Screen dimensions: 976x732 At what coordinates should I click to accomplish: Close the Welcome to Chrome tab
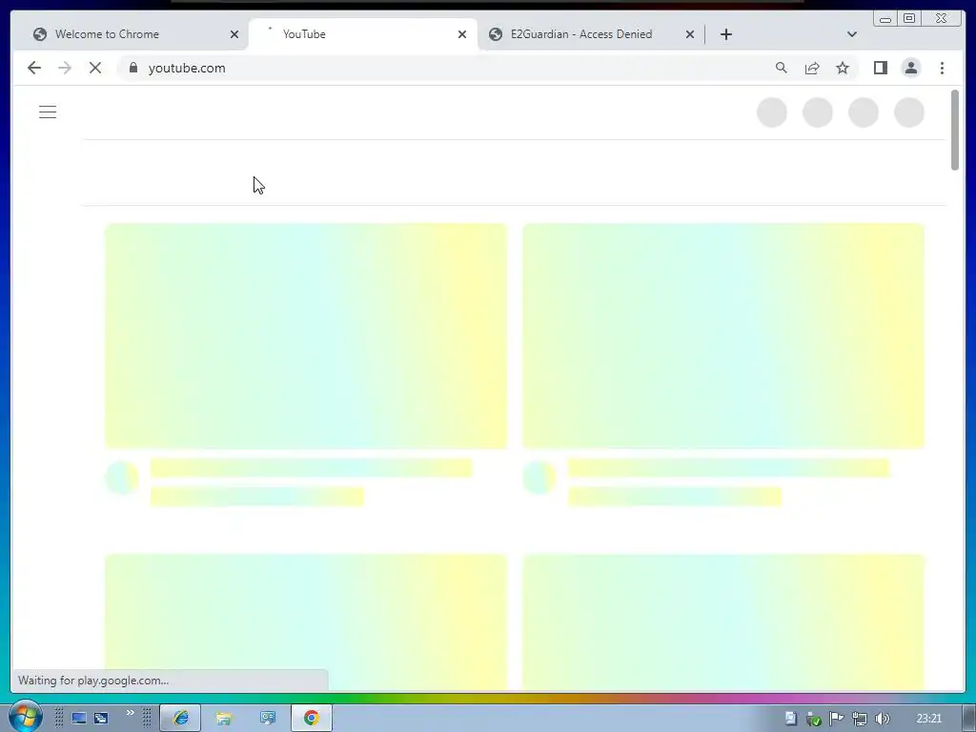[x=234, y=34]
